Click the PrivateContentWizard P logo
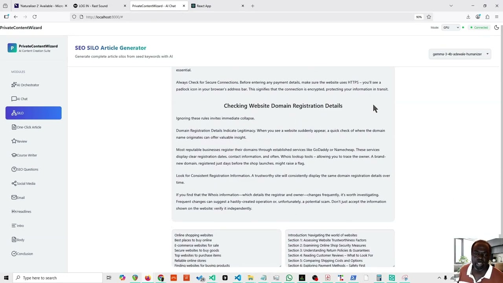Screen dimensions: 503x283 tap(12, 48)
